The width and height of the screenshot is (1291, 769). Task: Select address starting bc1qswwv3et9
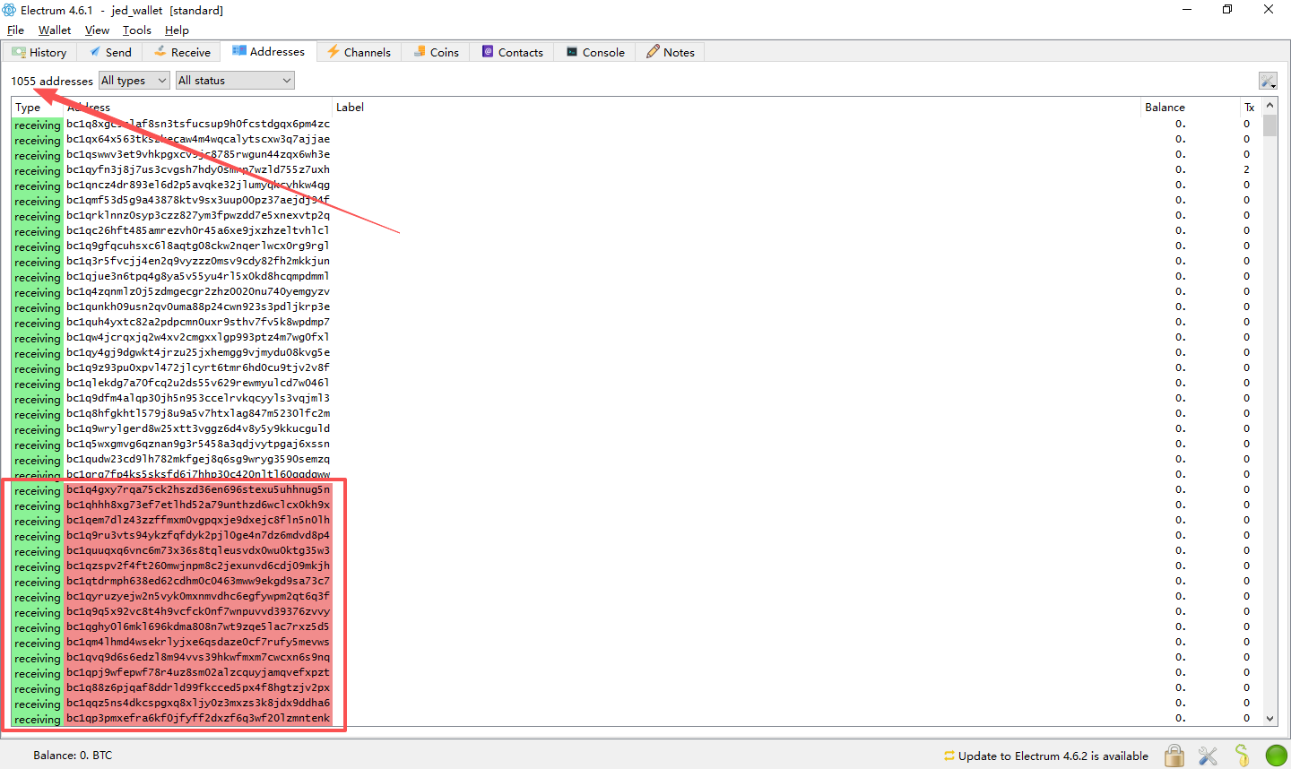click(198, 154)
